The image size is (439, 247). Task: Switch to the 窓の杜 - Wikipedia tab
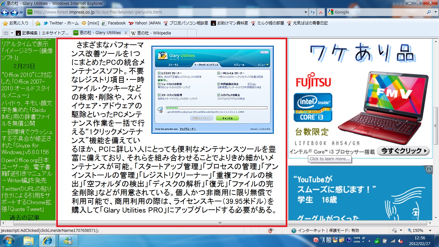click(158, 33)
